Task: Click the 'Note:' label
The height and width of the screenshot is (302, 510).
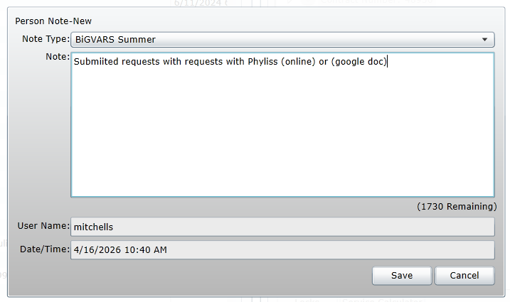Action: (58, 57)
